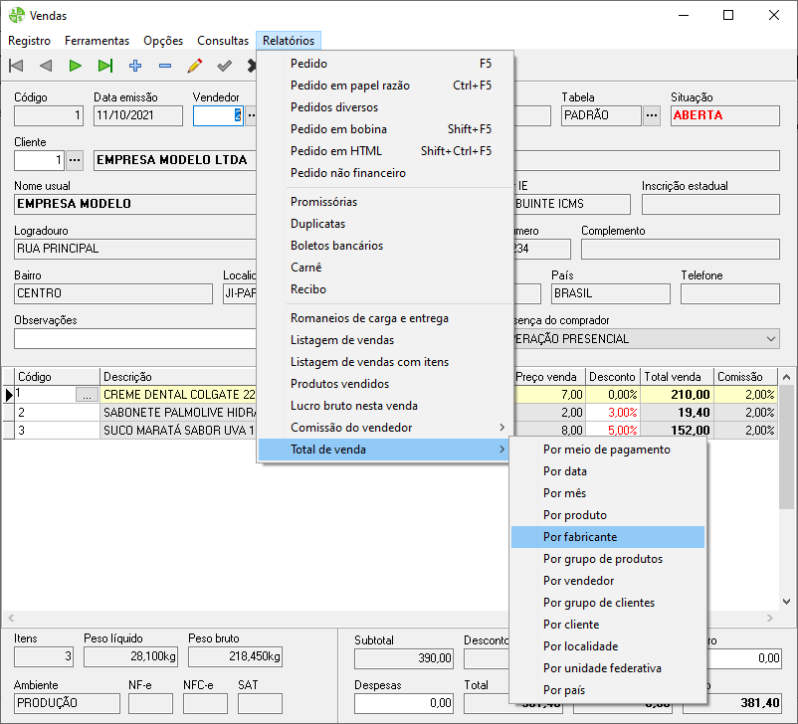This screenshot has height=724, width=798.
Task: Open the Cliente lookup ellipsis button
Action: click(x=75, y=160)
